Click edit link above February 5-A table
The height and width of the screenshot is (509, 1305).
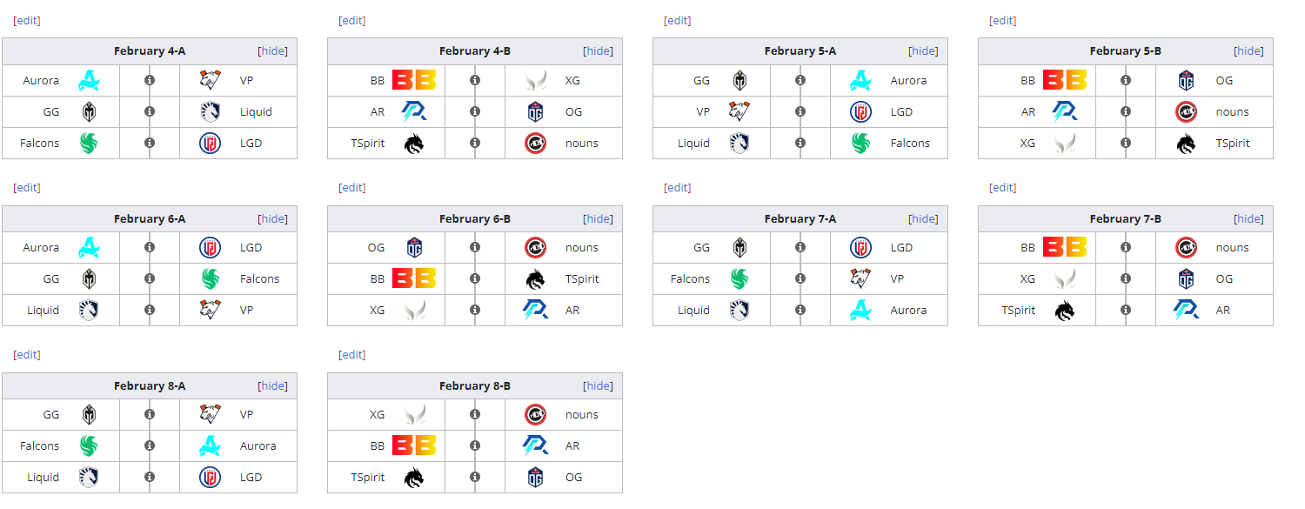[677, 20]
